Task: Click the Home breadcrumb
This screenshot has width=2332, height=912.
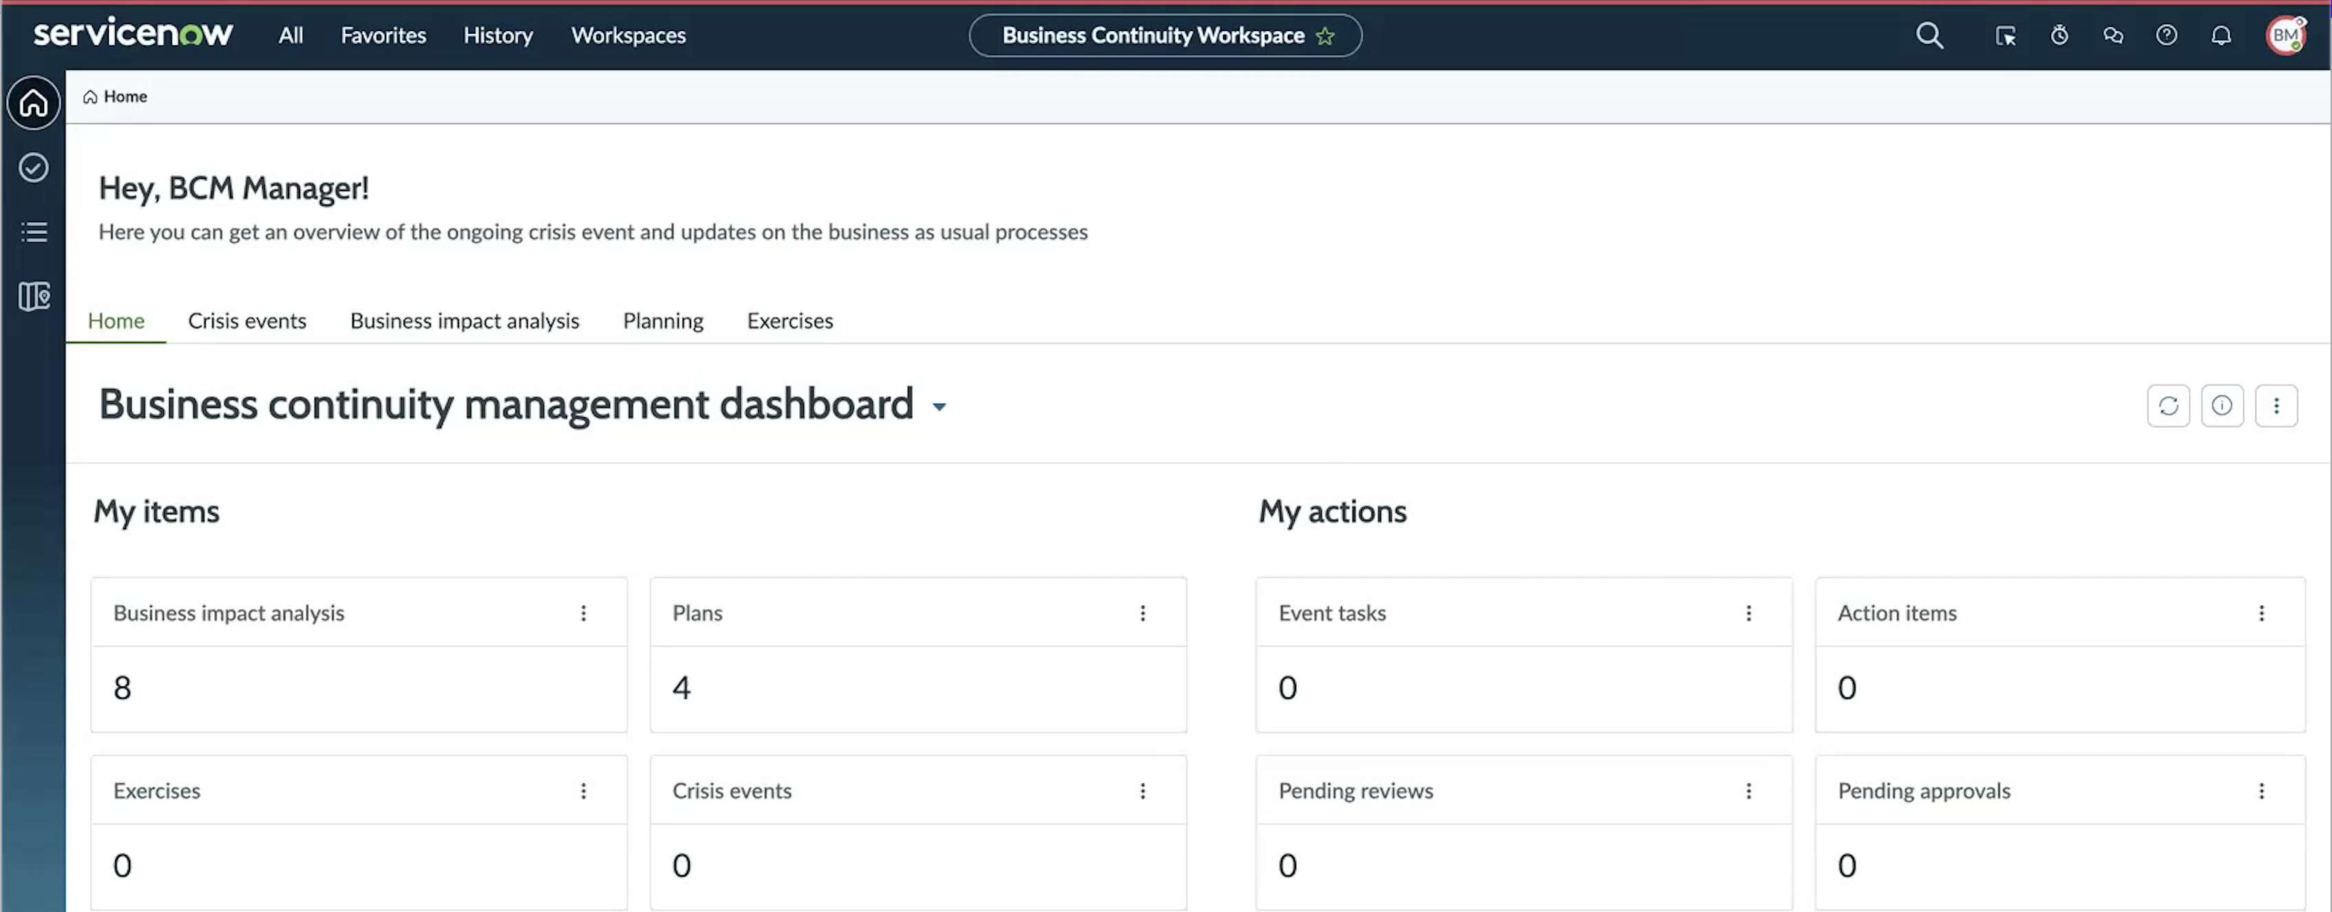Action: tap(115, 96)
